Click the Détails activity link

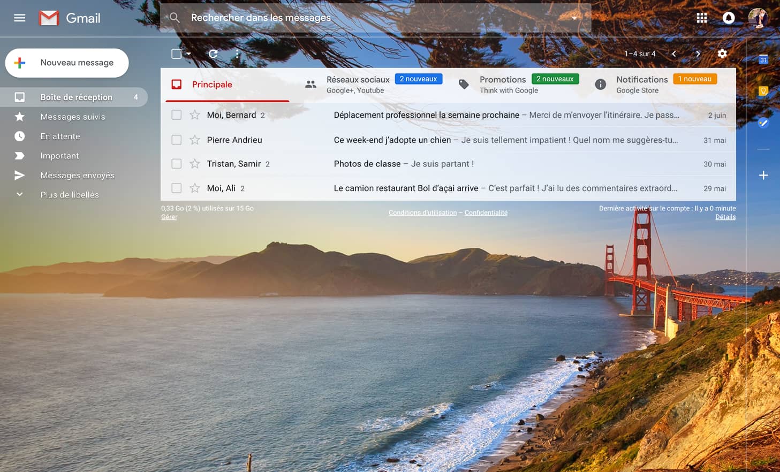[725, 217]
